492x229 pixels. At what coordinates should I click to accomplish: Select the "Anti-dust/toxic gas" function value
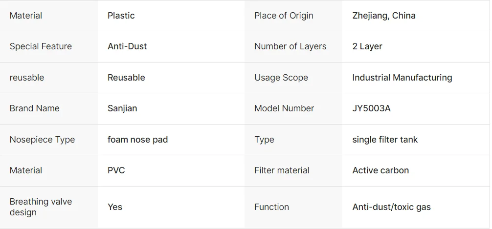pos(391,207)
